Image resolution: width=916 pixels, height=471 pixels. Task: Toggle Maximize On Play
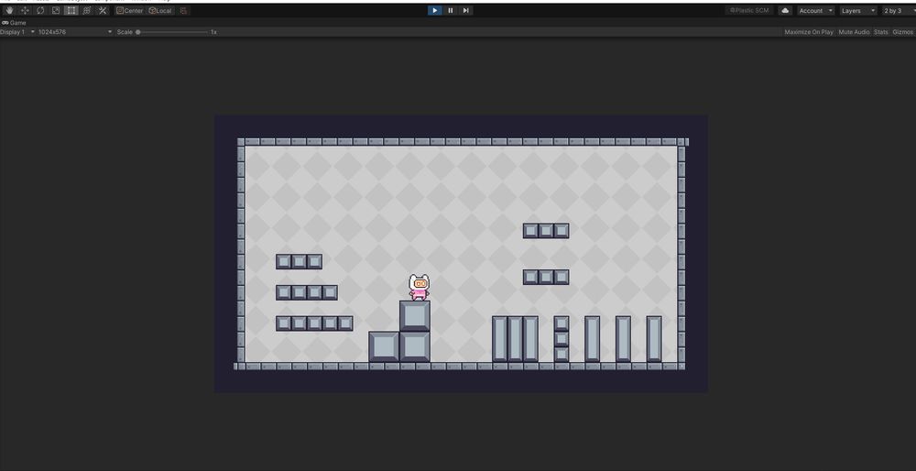(809, 32)
